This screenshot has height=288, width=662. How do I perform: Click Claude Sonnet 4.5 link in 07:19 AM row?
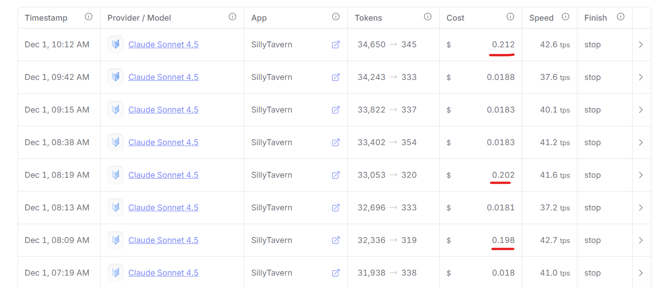(x=163, y=273)
